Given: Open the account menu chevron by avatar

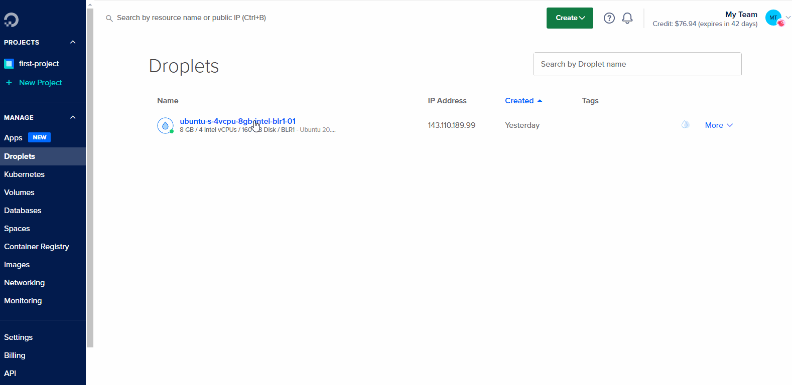Looking at the screenshot, I should point(788,17).
